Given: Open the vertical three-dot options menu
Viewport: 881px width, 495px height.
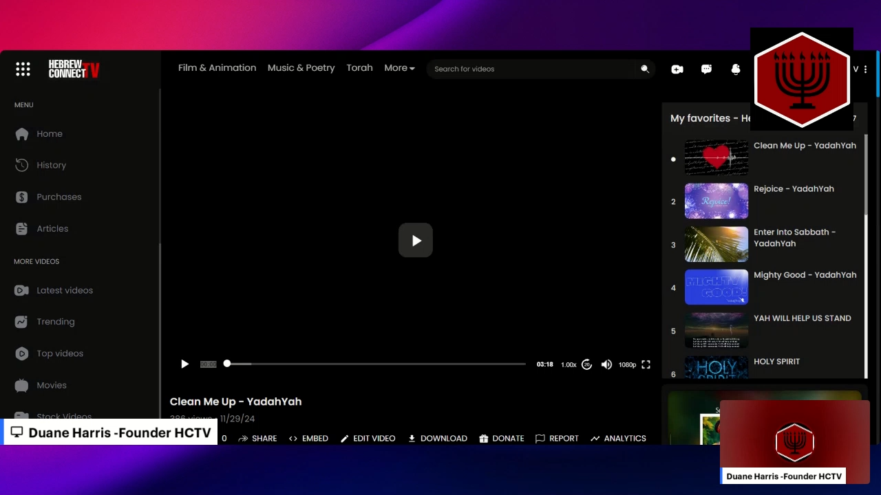Looking at the screenshot, I should click(865, 69).
